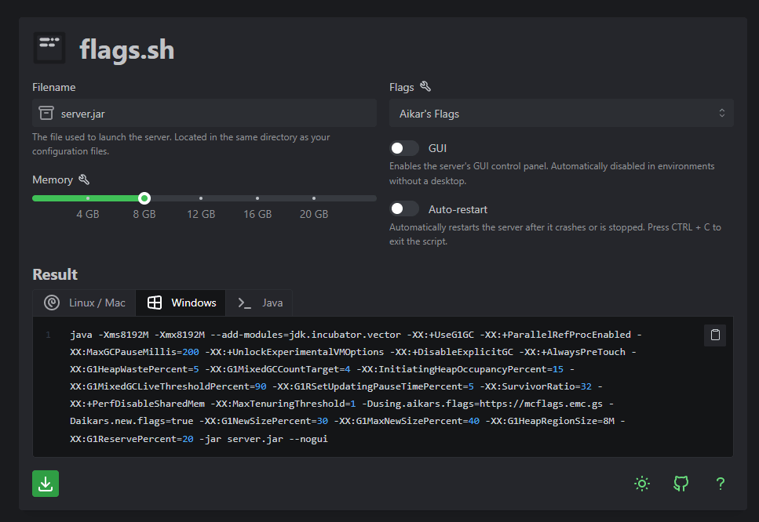Turn on the Auto-restart toggle
This screenshot has width=759, height=522.
point(405,209)
